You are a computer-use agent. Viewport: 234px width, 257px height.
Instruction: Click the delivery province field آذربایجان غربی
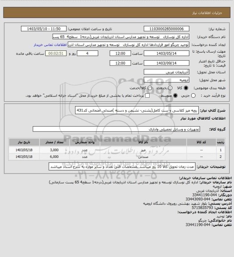[167, 72]
